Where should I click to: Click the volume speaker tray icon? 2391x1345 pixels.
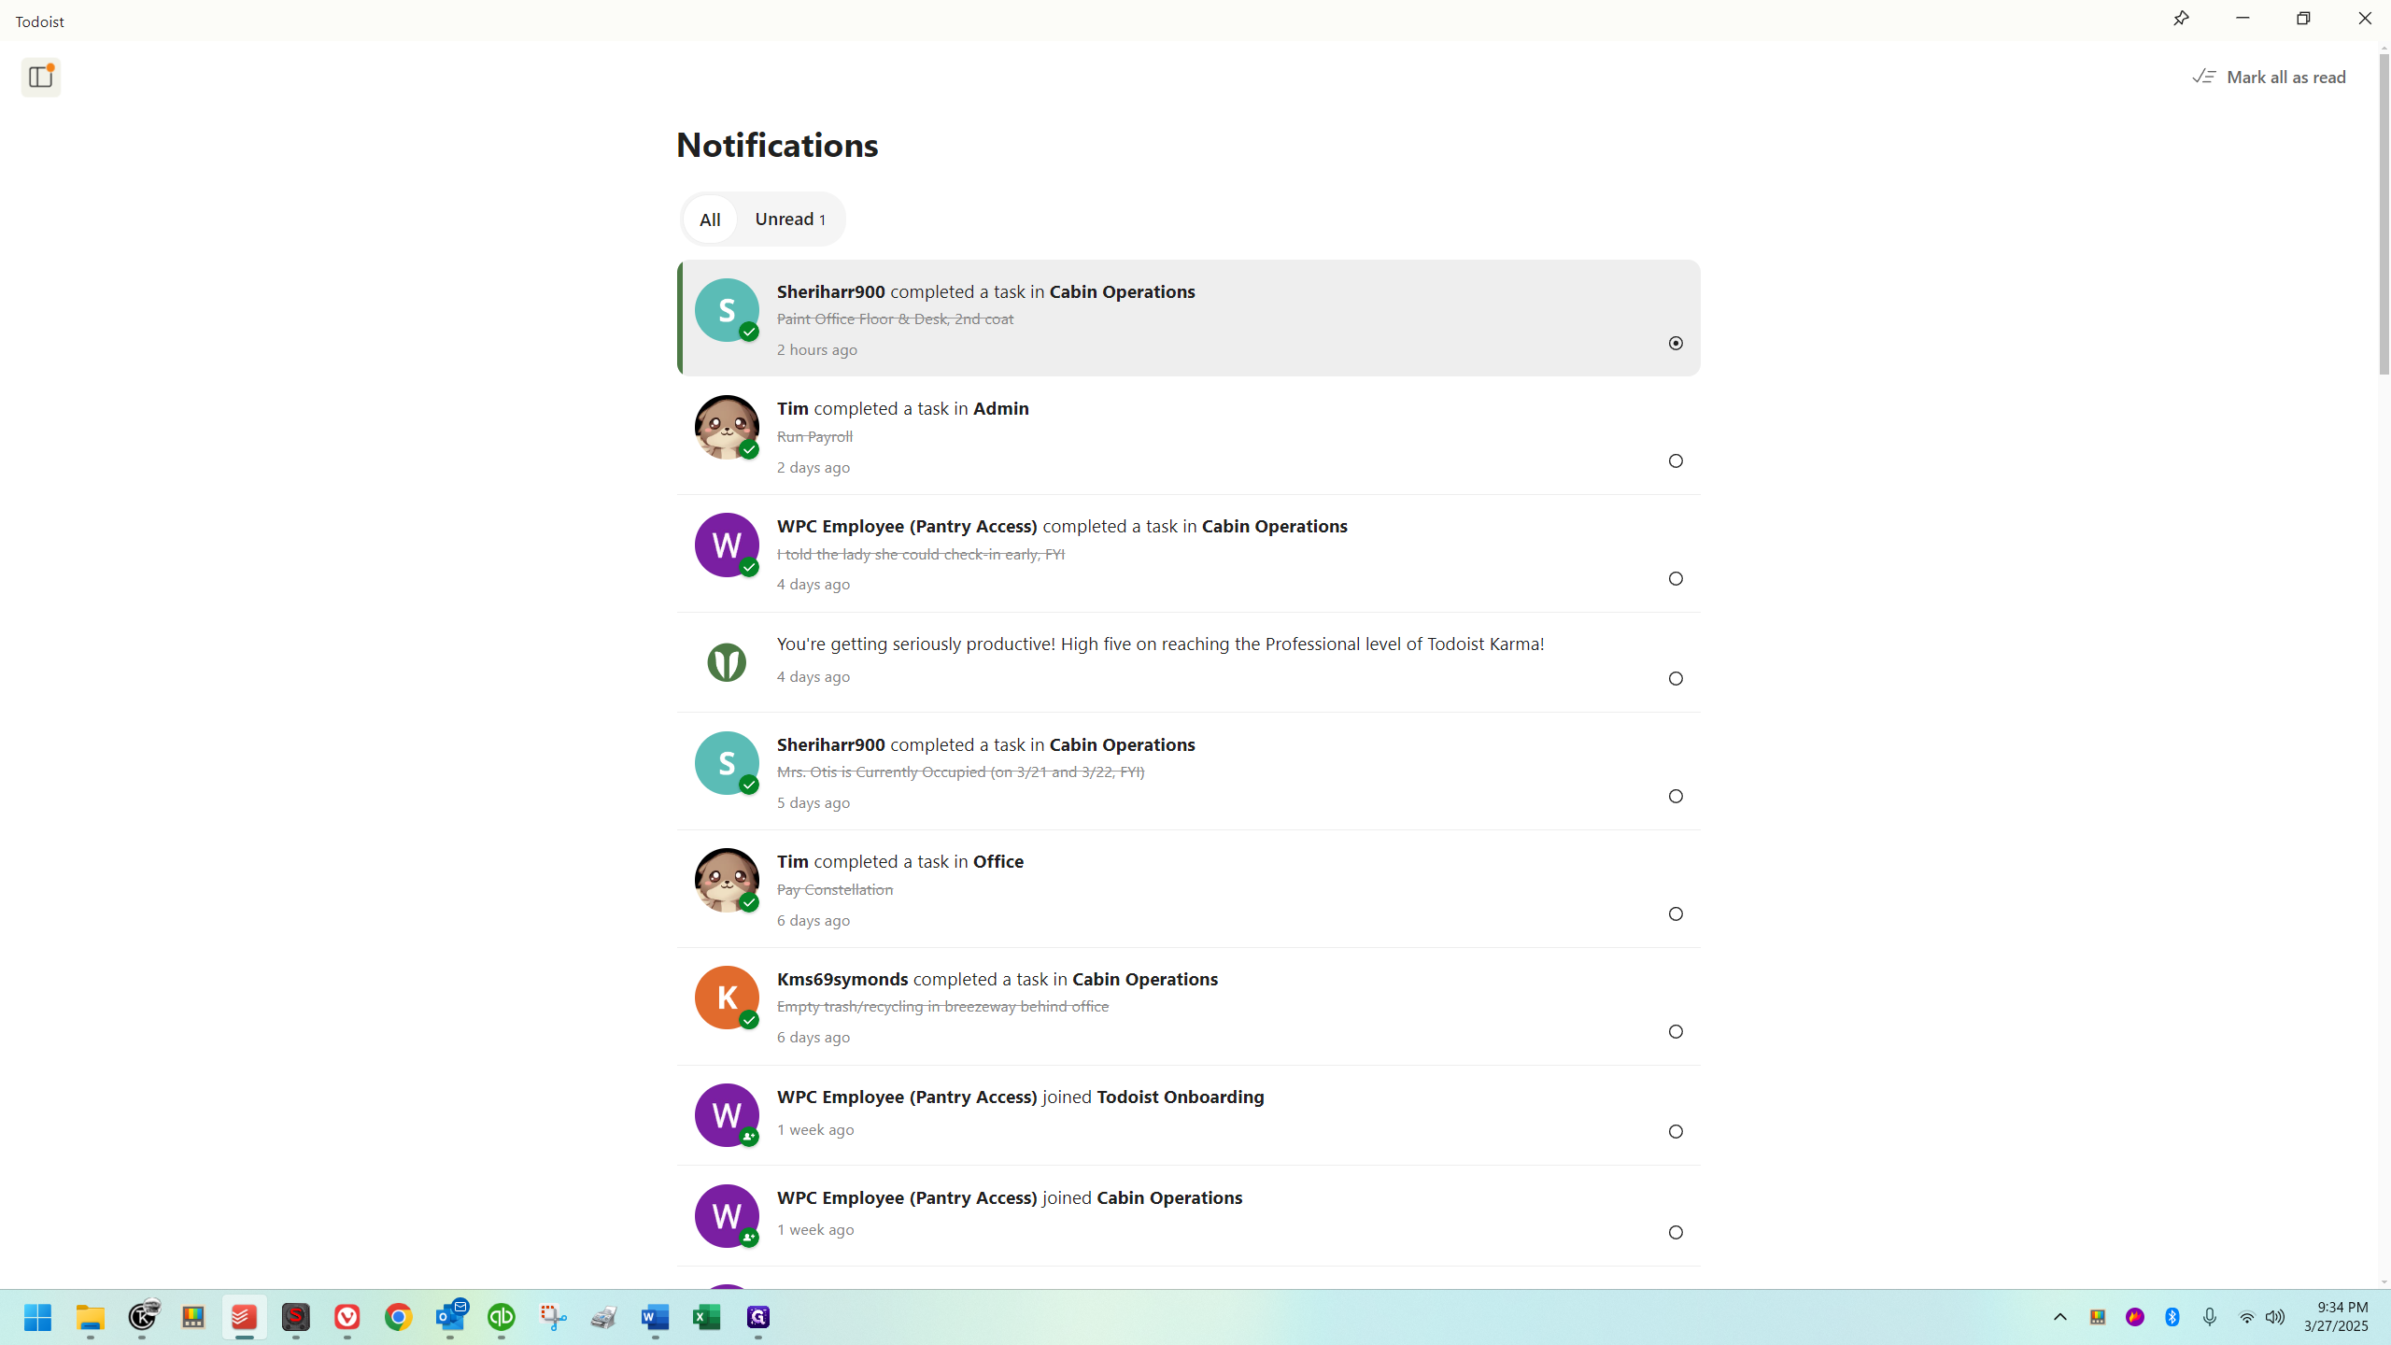click(x=2275, y=1317)
